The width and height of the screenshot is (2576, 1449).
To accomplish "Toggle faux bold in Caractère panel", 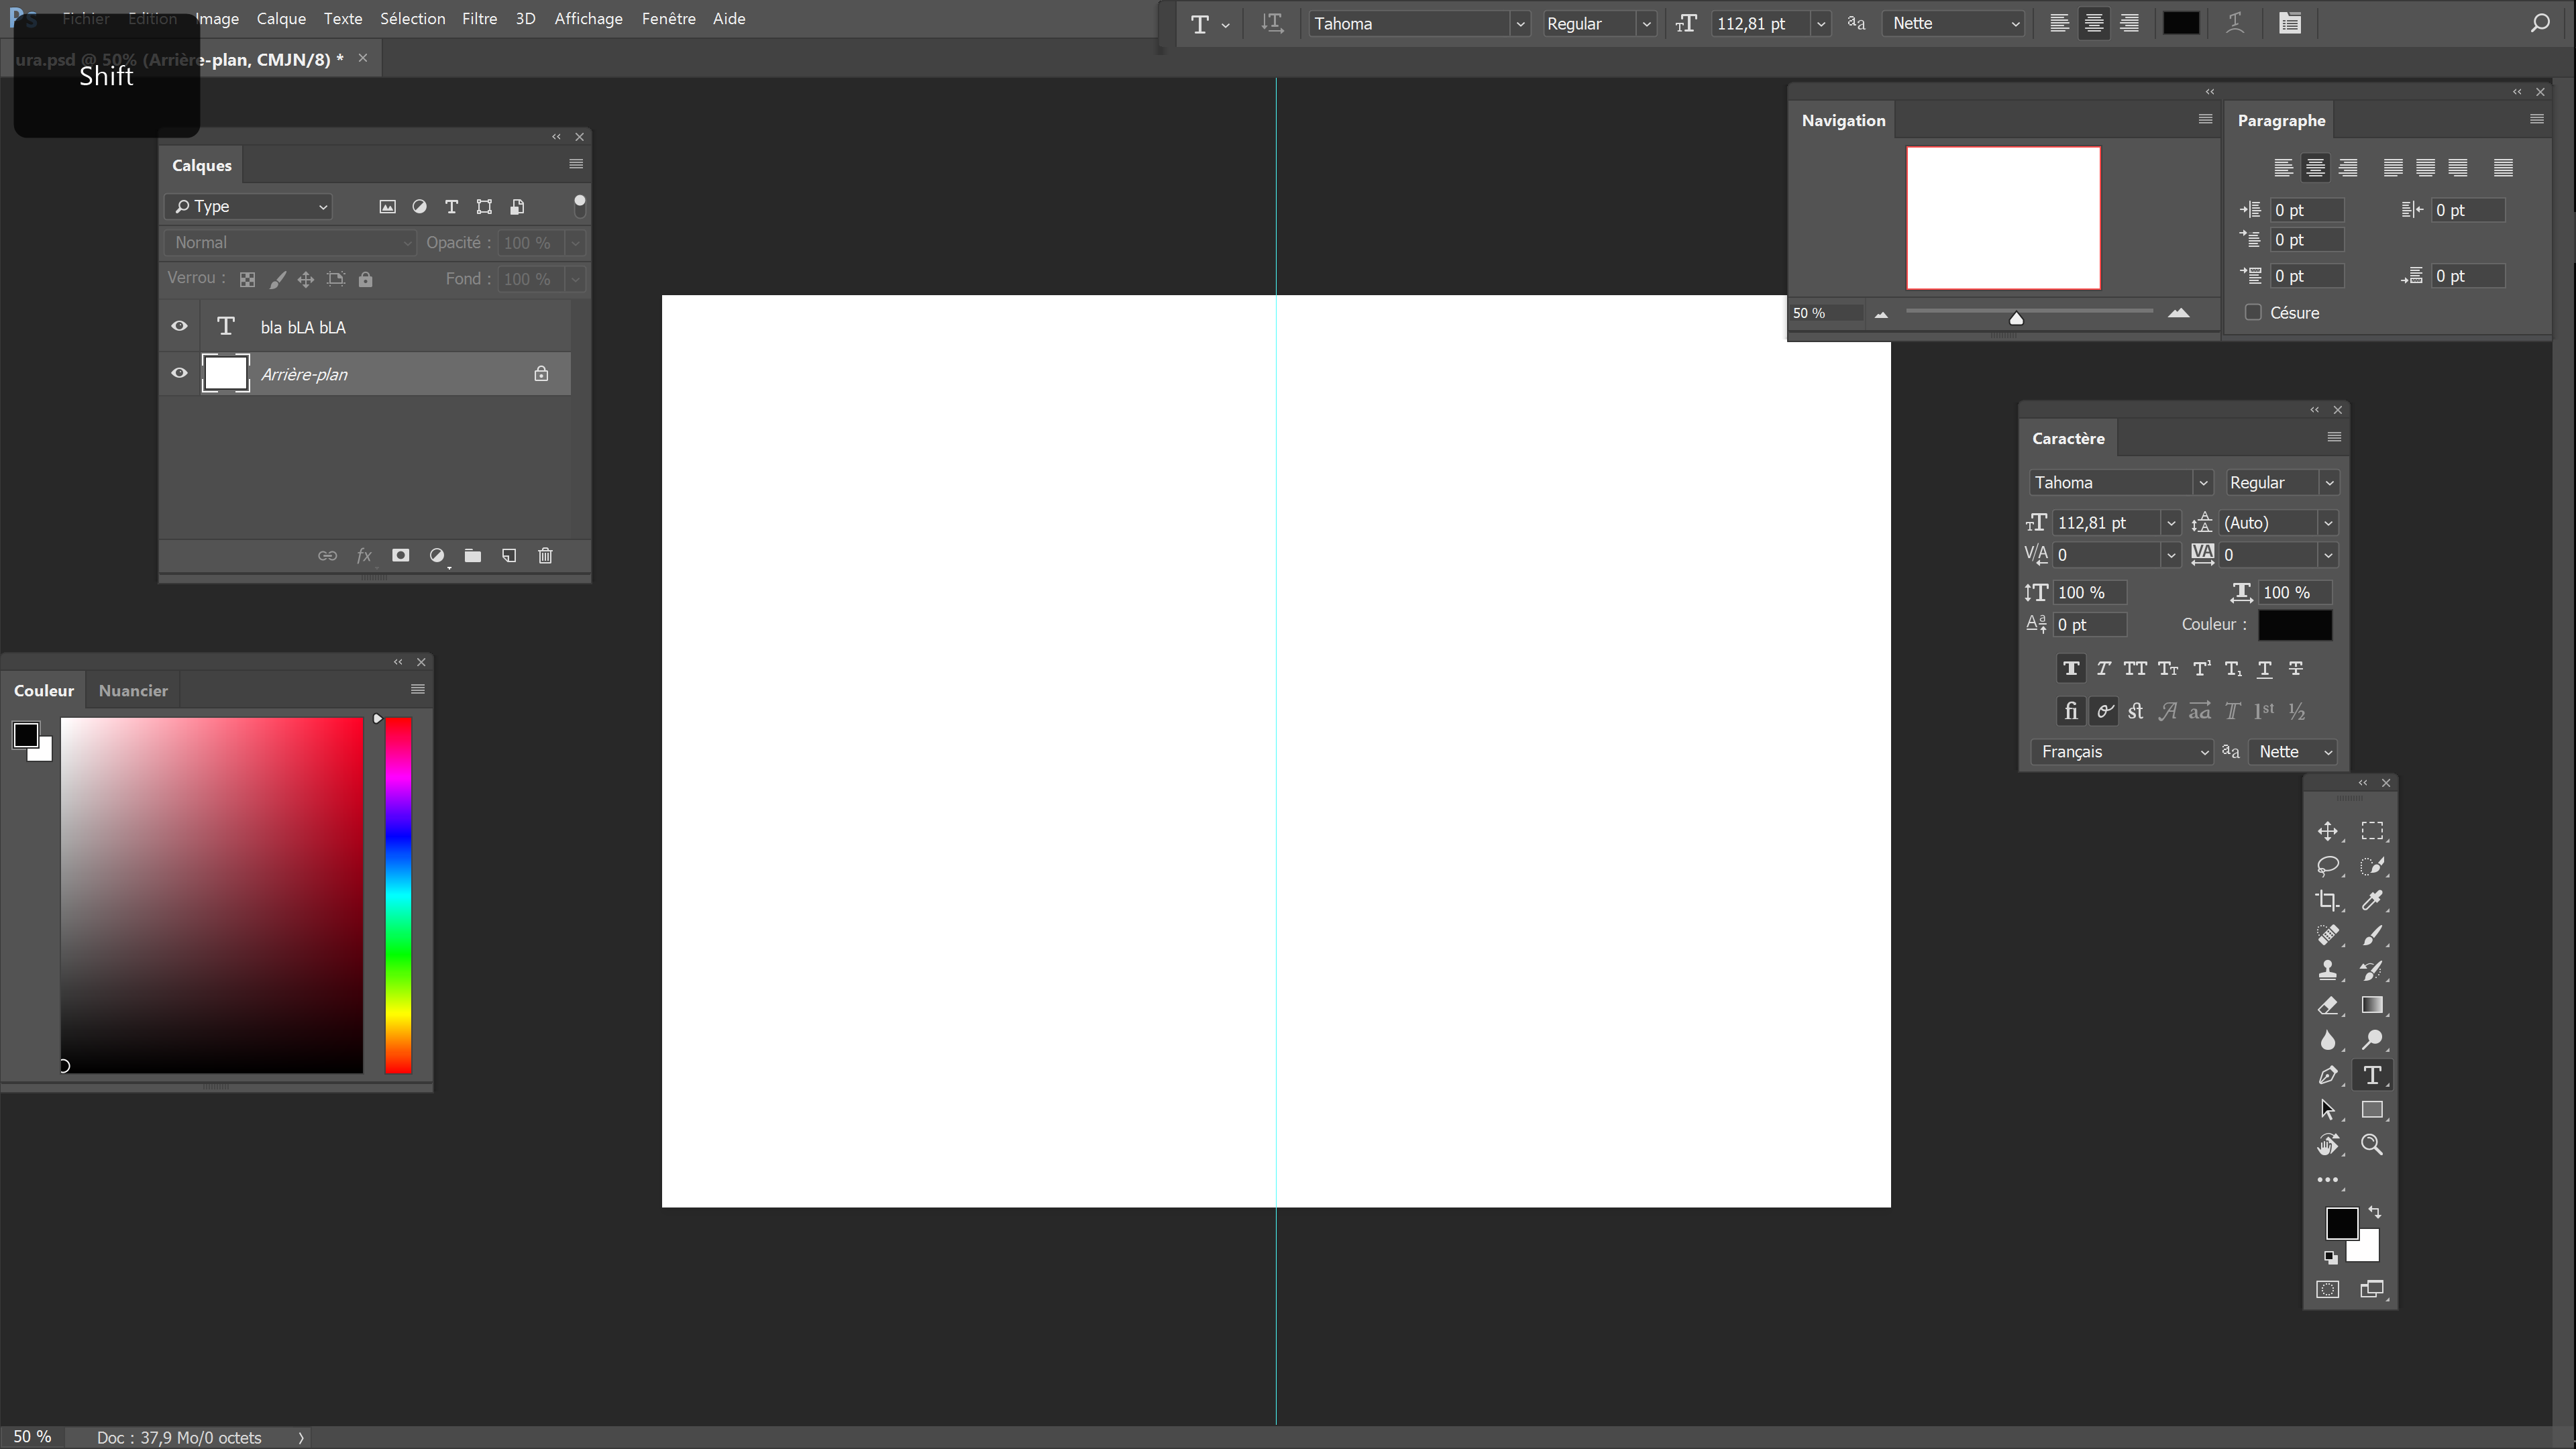I will coord(2071,669).
